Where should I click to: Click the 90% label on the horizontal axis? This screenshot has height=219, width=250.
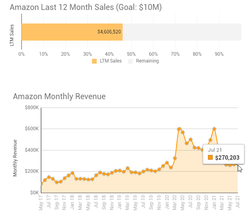pos(219,54)
